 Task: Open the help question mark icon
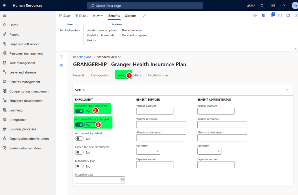[284, 6]
